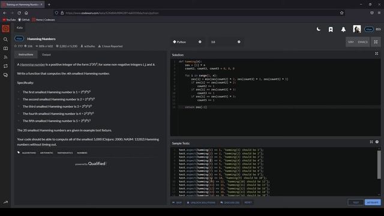384x216 pixels.
Task: Open the YouTube bookmark
Action: point(9,20)
